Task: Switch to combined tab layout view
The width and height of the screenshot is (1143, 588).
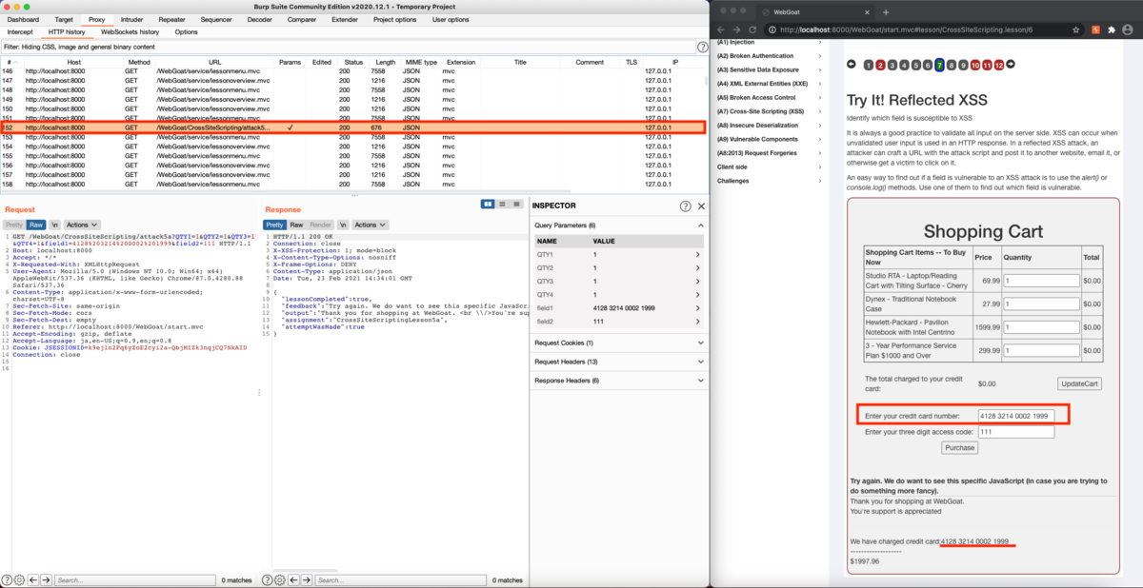Action: tap(517, 204)
